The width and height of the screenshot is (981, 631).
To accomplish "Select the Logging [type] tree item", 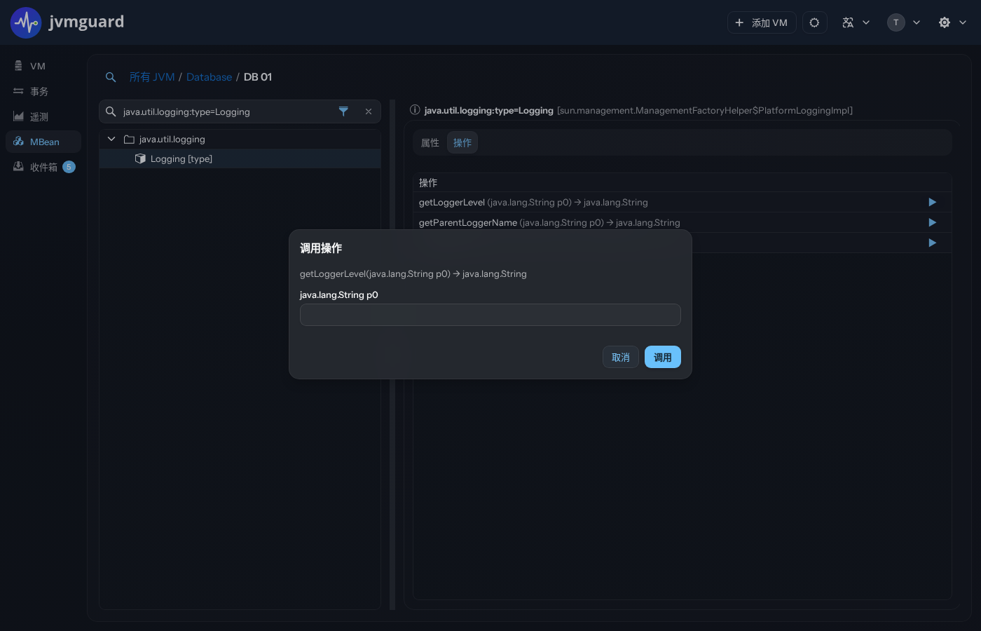I will click(x=240, y=158).
